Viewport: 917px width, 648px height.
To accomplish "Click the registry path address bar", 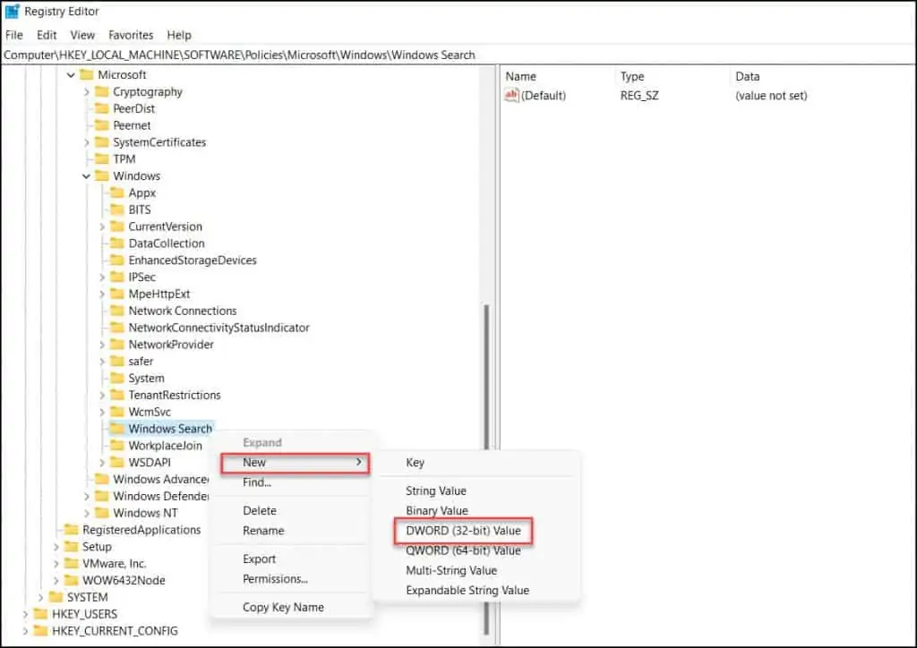I will [x=458, y=55].
